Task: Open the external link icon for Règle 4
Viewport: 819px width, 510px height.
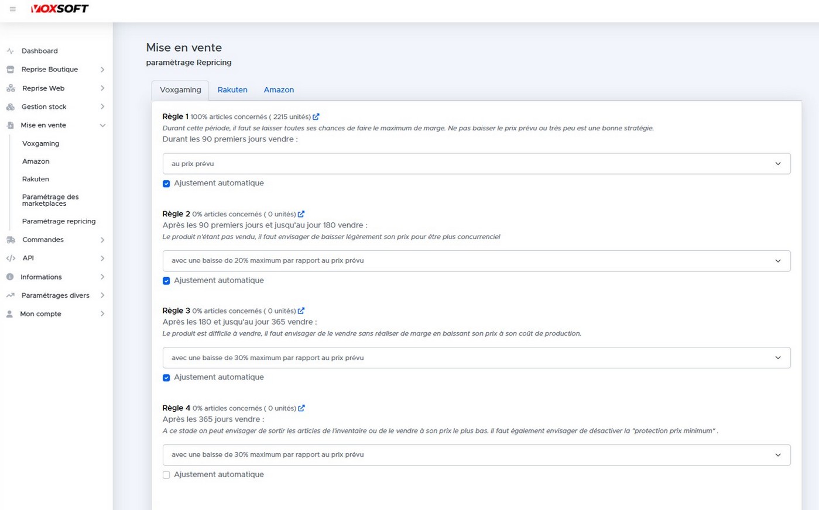Action: 301,408
